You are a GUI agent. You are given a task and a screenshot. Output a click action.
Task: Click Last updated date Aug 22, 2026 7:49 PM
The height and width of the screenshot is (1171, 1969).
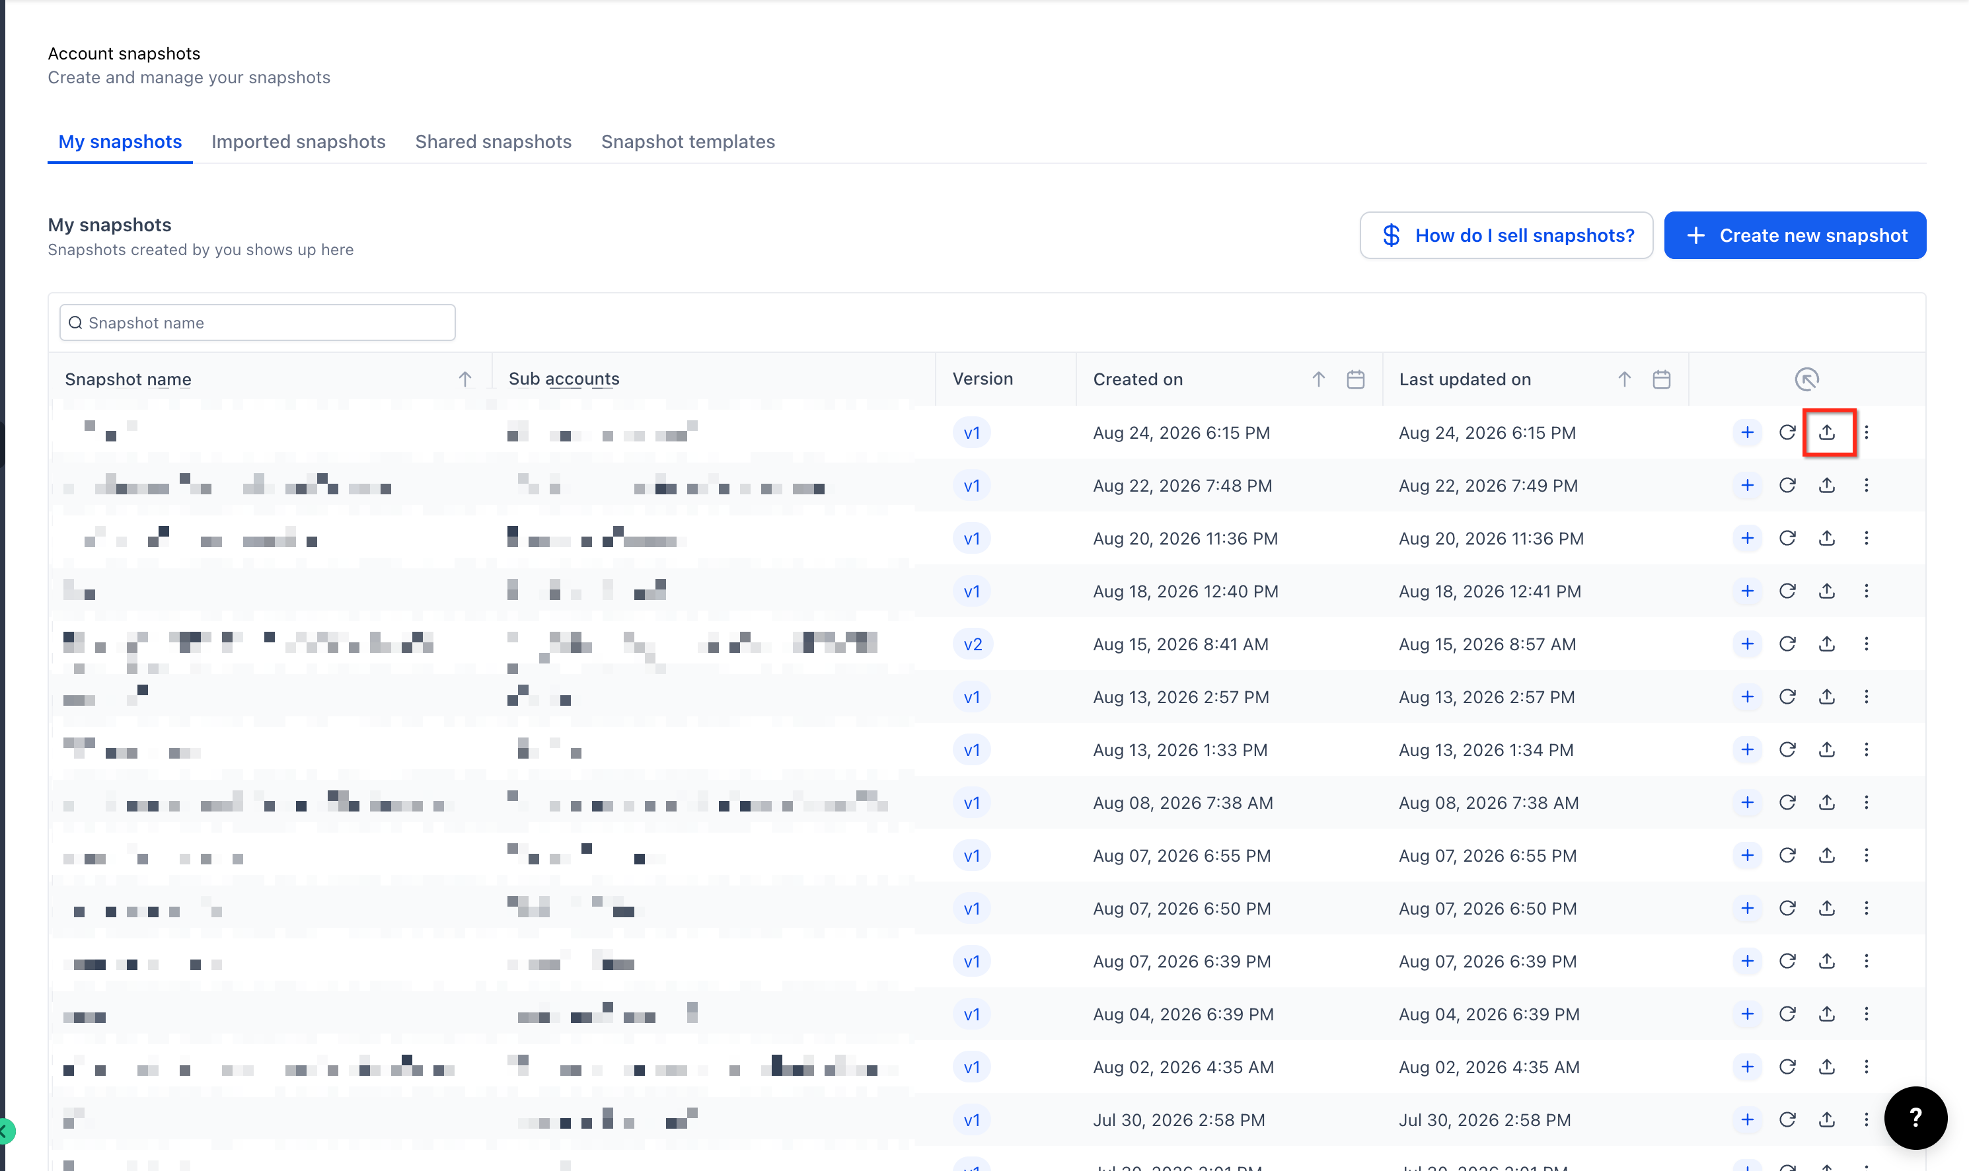tap(1488, 485)
